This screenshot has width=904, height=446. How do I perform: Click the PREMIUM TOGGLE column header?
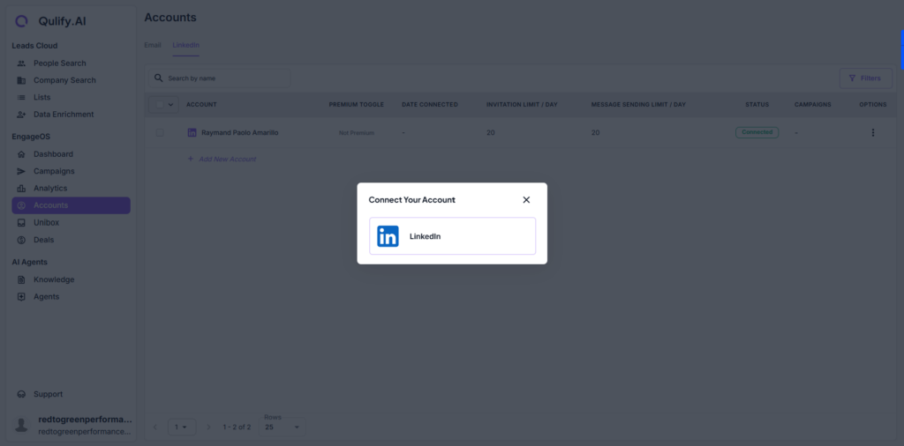[357, 105]
